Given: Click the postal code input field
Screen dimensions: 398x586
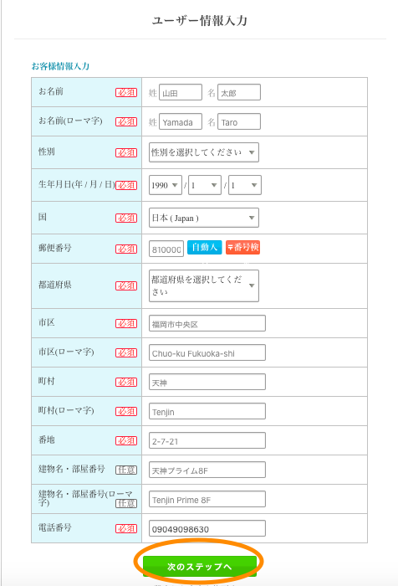Looking at the screenshot, I should 166,249.
